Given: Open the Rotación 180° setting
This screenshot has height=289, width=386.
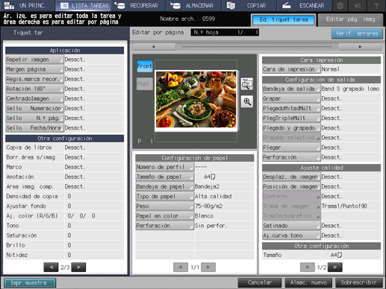Looking at the screenshot, I should tap(34, 89).
